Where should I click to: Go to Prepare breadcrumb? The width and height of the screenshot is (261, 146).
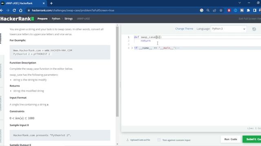click(x=42, y=19)
